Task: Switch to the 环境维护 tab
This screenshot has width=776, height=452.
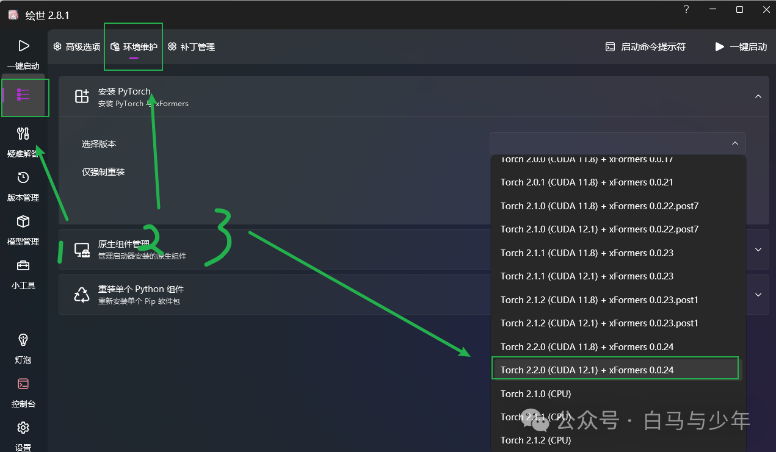Action: coord(134,47)
